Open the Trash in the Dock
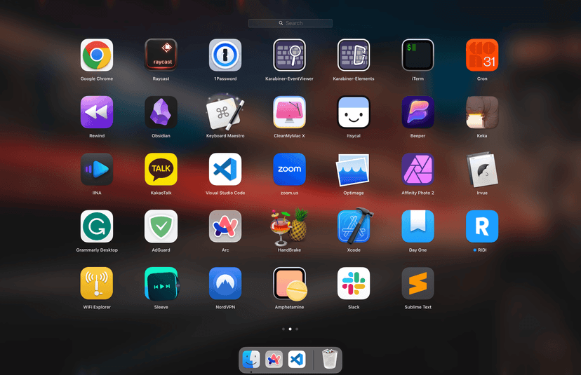 [x=330, y=360]
